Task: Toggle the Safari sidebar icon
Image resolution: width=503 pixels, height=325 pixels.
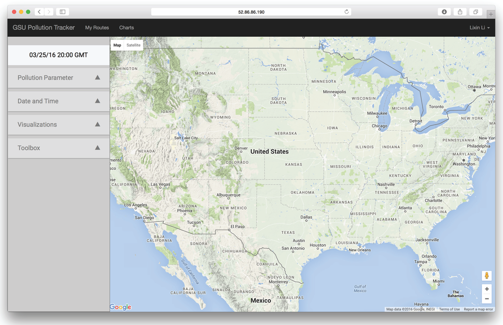Action: (62, 12)
